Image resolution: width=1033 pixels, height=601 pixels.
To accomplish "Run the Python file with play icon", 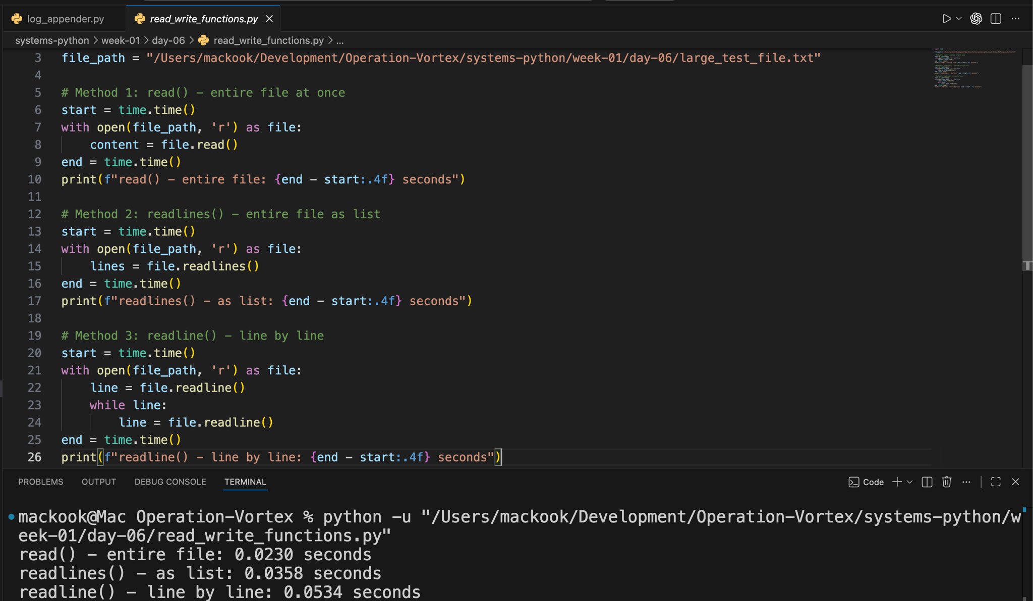I will pos(946,19).
